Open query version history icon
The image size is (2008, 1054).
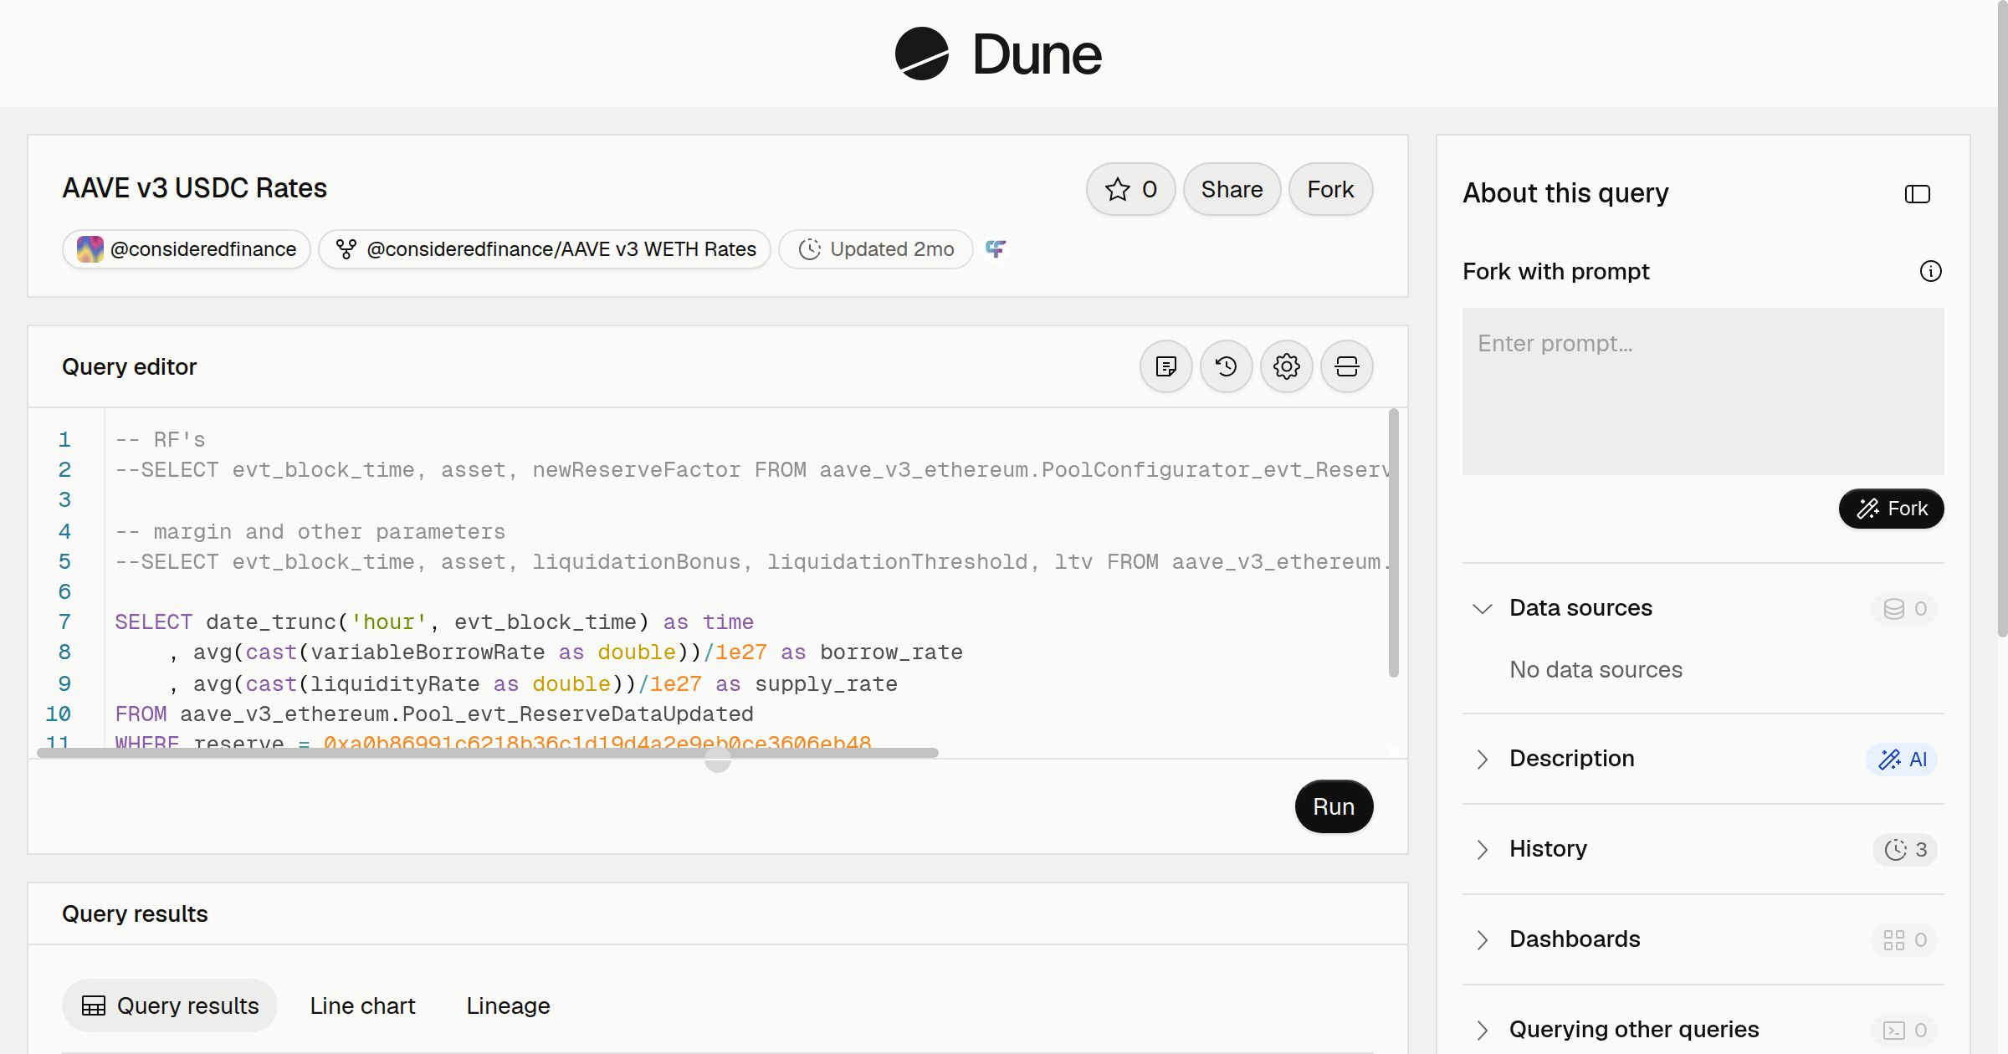pos(1226,366)
